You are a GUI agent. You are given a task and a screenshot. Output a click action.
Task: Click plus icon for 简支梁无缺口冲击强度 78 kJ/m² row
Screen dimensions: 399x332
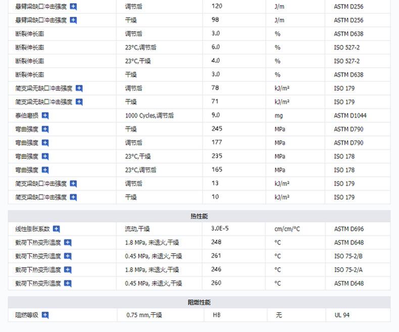[x=79, y=88]
